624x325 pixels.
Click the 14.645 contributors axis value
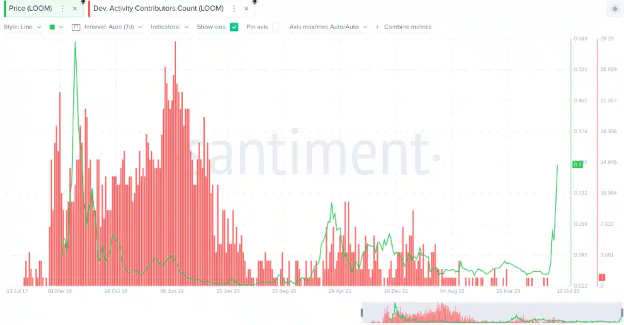pos(609,162)
